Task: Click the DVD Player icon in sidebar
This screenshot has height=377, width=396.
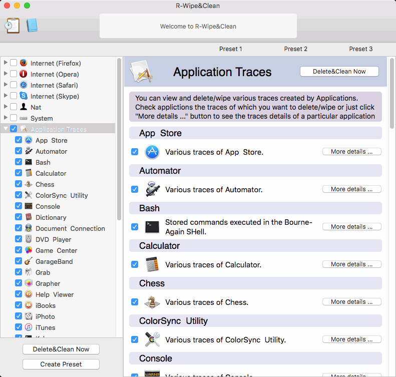Action: [29, 239]
